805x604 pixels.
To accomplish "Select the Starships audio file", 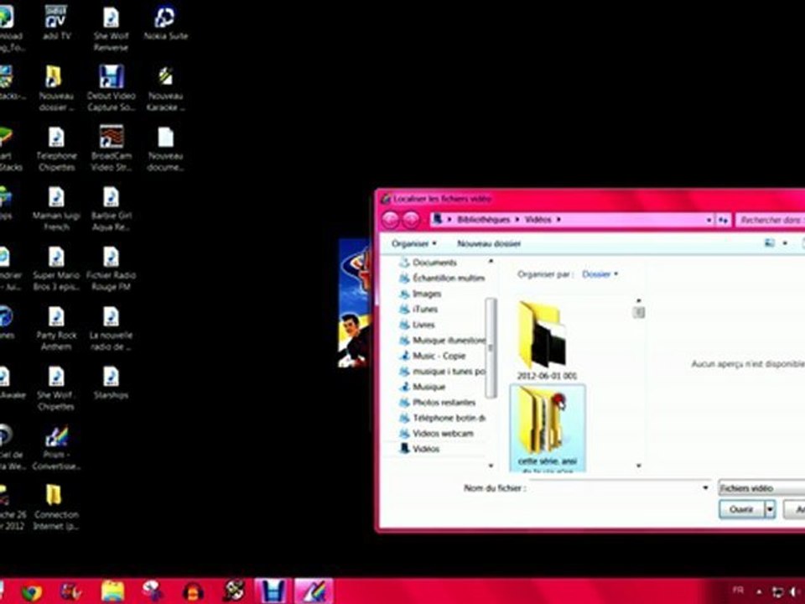I will pos(111,383).
